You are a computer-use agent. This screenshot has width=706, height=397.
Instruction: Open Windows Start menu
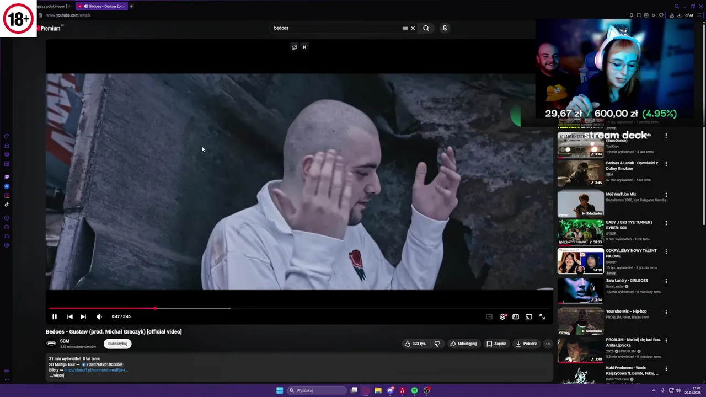(x=280, y=390)
